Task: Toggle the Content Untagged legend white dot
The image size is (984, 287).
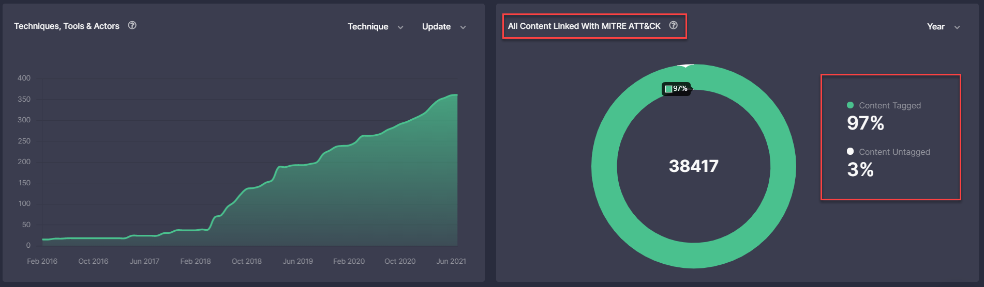Action: (850, 151)
